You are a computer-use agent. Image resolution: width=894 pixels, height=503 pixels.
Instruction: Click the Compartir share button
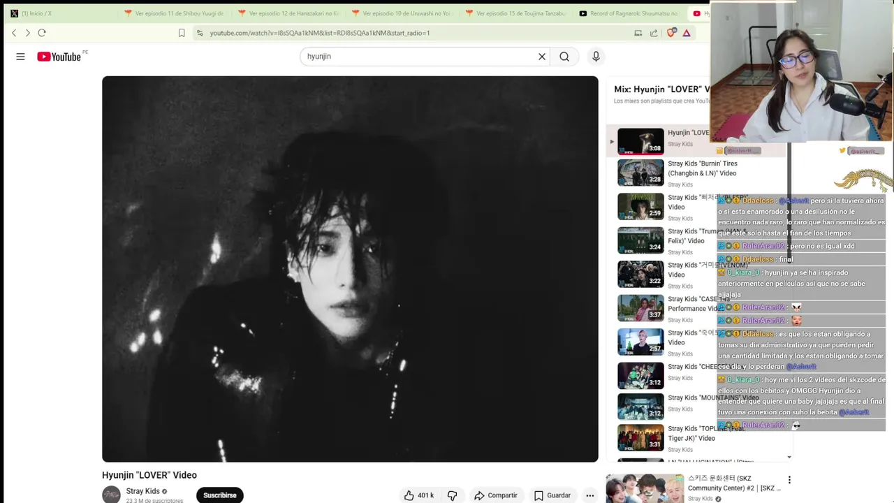coord(496,495)
